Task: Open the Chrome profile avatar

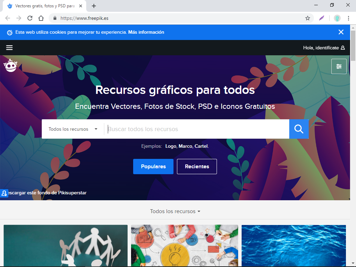Action: [x=337, y=18]
